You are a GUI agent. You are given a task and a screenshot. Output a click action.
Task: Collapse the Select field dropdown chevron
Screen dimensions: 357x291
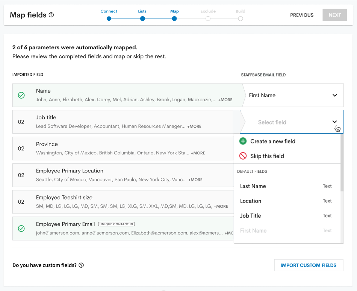click(335, 122)
